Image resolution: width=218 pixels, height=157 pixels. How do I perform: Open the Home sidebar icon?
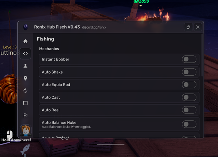coord(25,41)
